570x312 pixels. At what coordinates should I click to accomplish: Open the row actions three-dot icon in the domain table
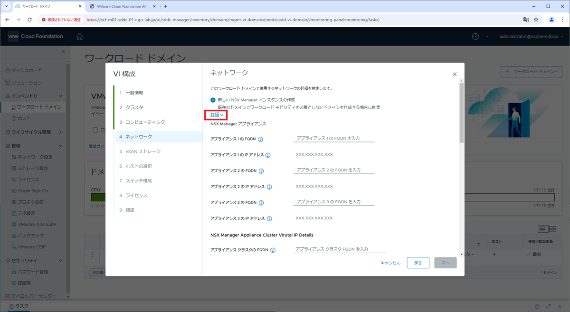pos(93,254)
